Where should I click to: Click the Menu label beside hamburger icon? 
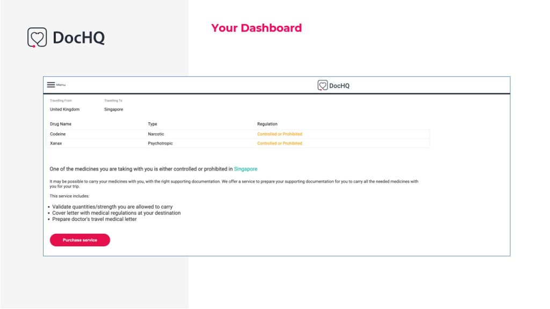[x=61, y=85]
